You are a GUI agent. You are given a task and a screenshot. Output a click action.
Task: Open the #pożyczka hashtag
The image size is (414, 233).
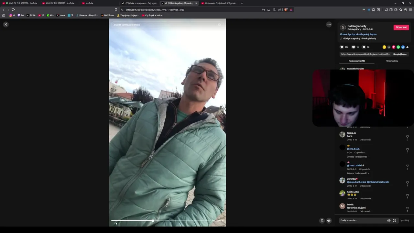click(x=354, y=34)
